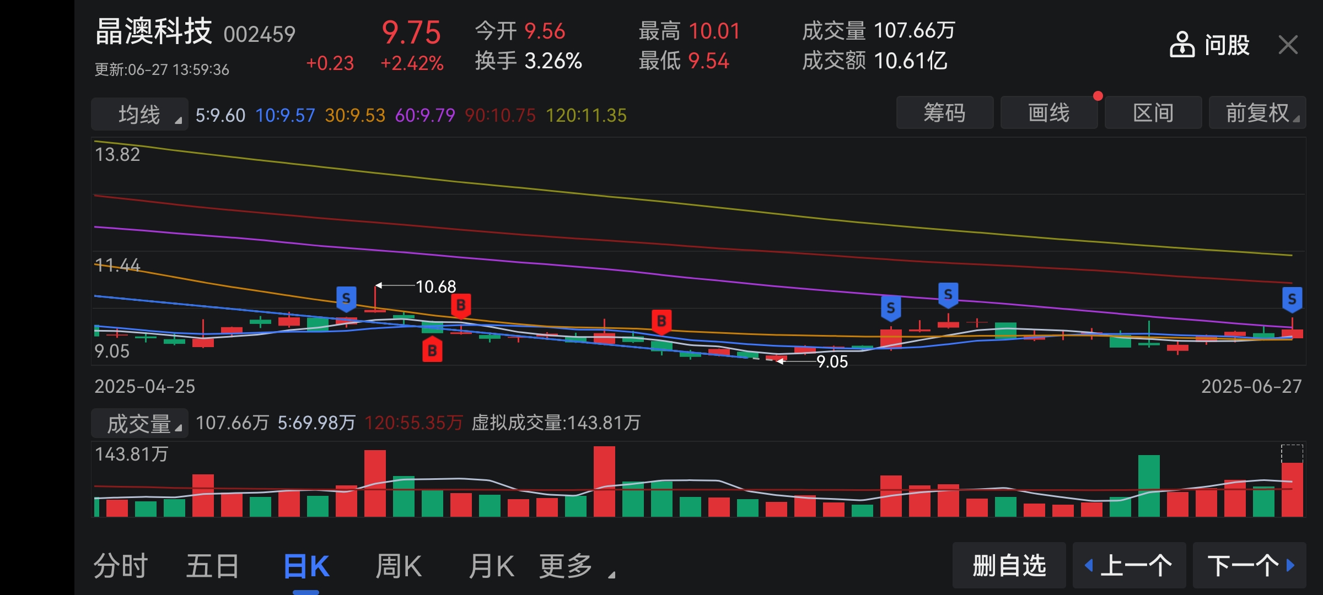This screenshot has height=595, width=1323.
Task: Click the tall green volume bar
Action: (x=1149, y=486)
